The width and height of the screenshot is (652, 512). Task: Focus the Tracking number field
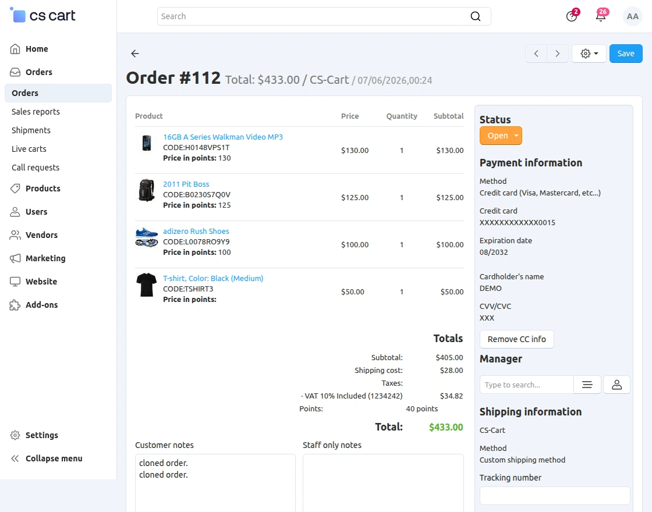coord(555,496)
